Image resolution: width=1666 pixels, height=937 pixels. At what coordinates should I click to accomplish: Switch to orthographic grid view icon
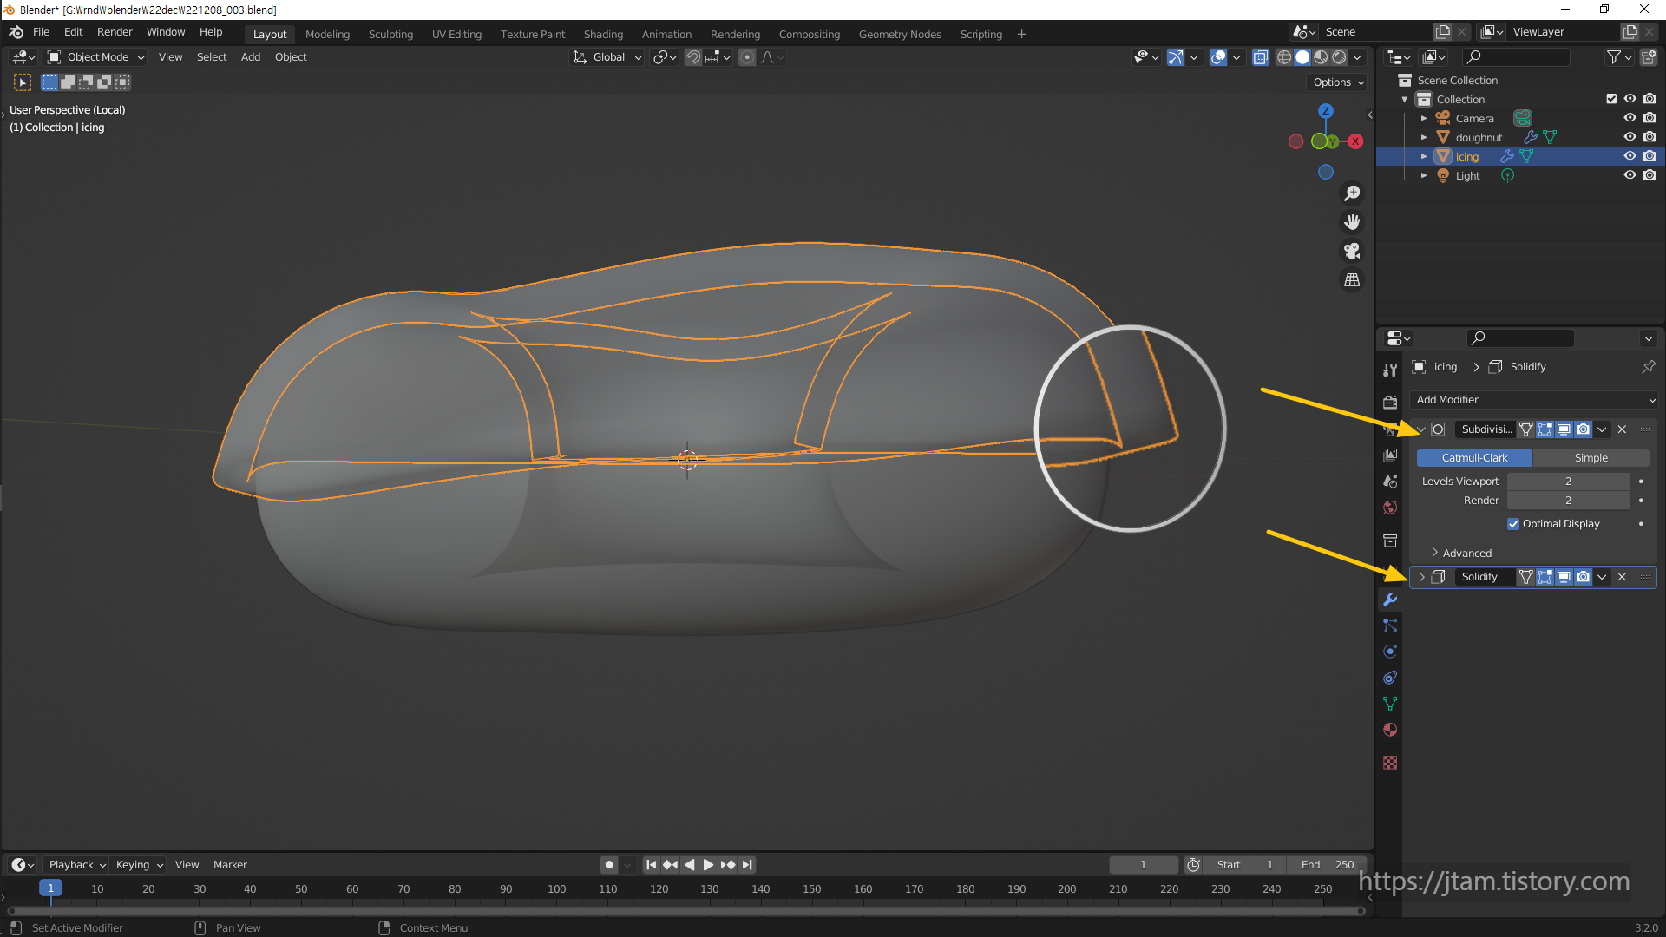[1352, 279]
